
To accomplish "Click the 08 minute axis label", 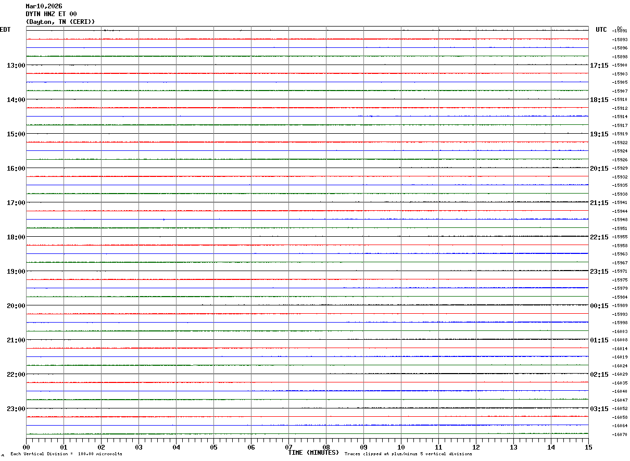I will pyautogui.click(x=326, y=447).
